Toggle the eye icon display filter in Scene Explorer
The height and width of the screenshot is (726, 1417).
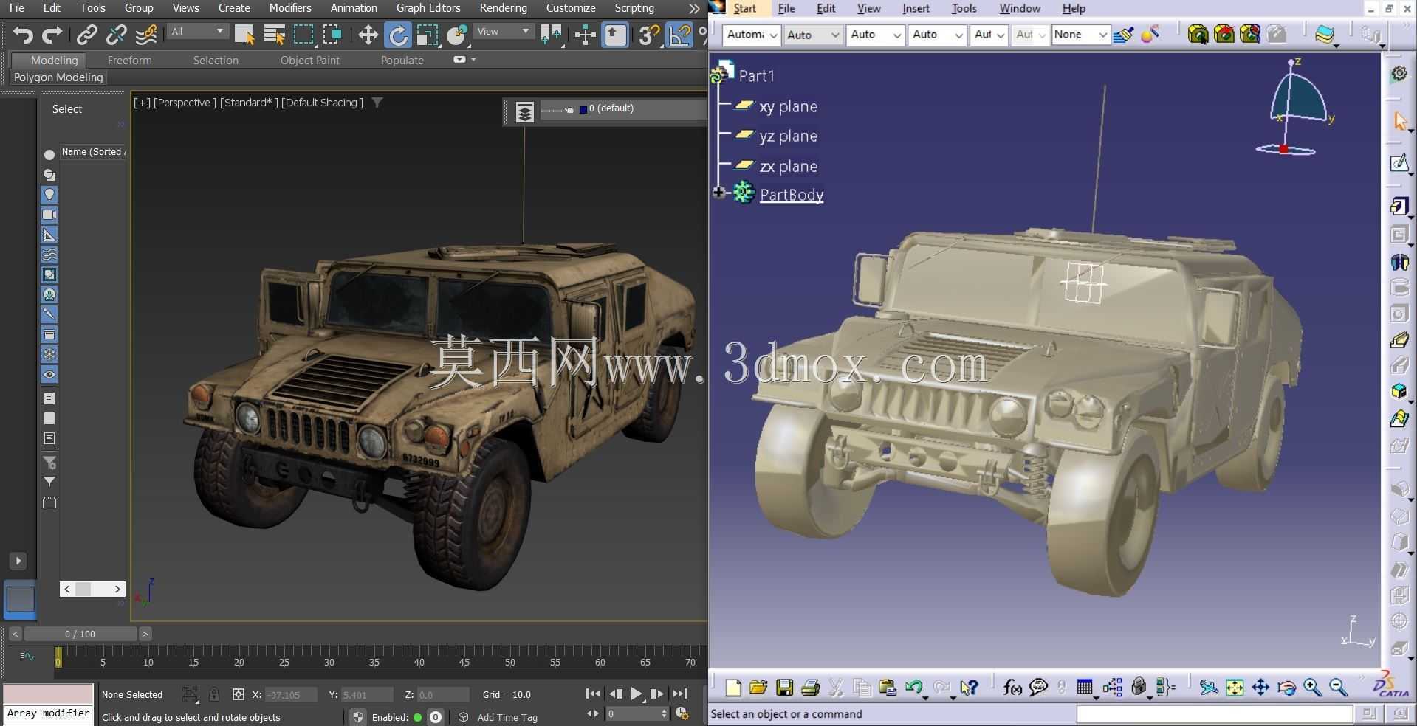click(x=49, y=375)
